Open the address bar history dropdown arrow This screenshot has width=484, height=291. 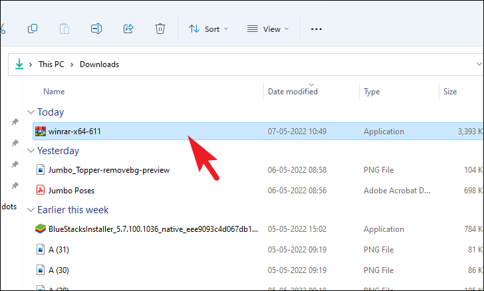[479, 64]
